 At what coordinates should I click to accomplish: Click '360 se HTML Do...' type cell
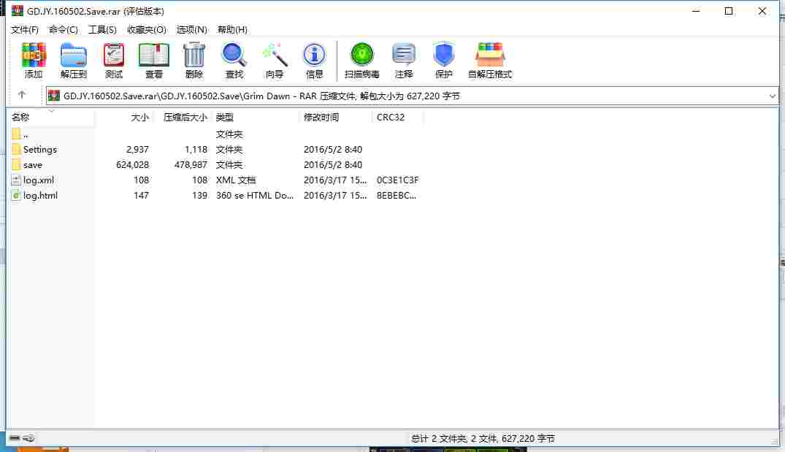click(254, 195)
